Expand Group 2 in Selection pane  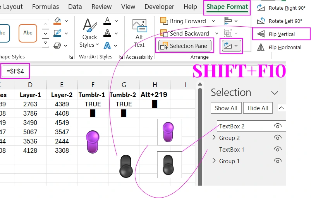[214, 138]
